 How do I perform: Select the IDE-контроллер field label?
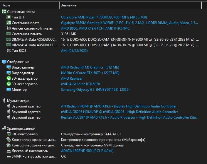(25, 134)
